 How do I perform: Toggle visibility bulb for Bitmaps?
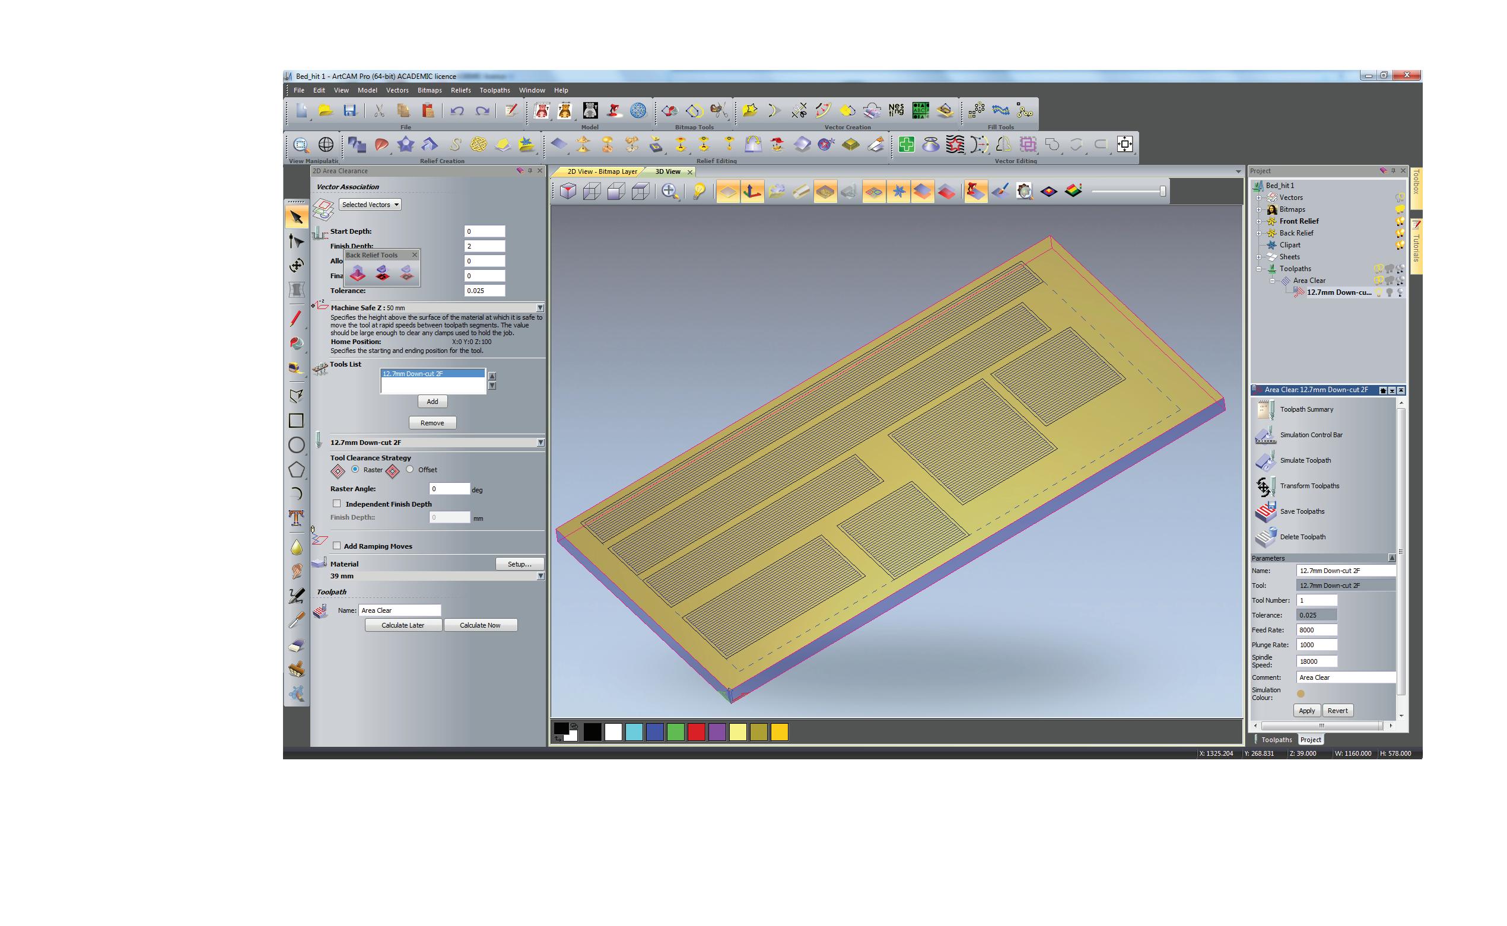(x=1400, y=209)
